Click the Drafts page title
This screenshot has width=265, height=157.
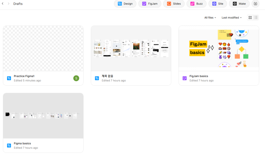click(x=18, y=4)
